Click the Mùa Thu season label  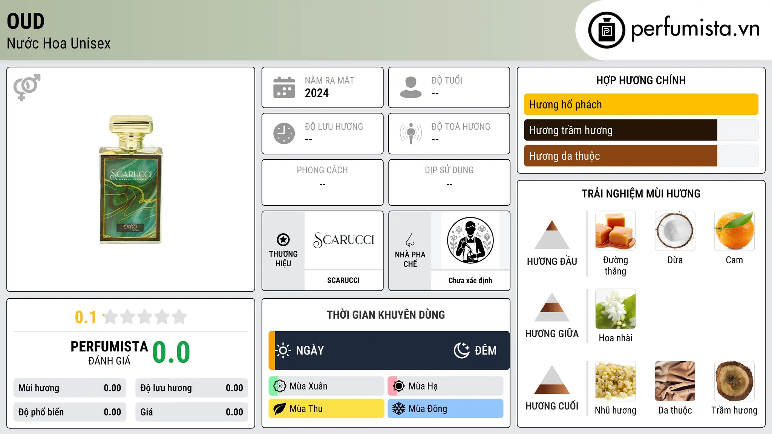pos(306,409)
